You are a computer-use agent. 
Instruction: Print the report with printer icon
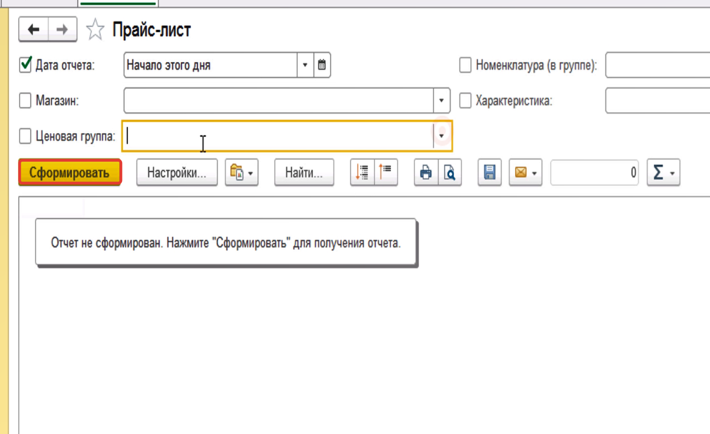tap(426, 173)
